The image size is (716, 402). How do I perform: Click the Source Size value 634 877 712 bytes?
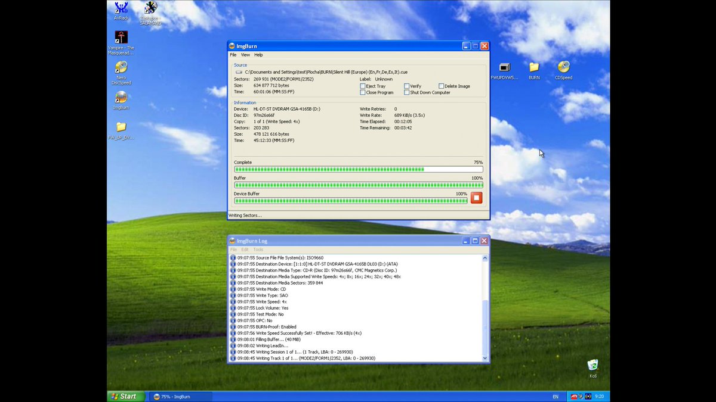coord(271,86)
